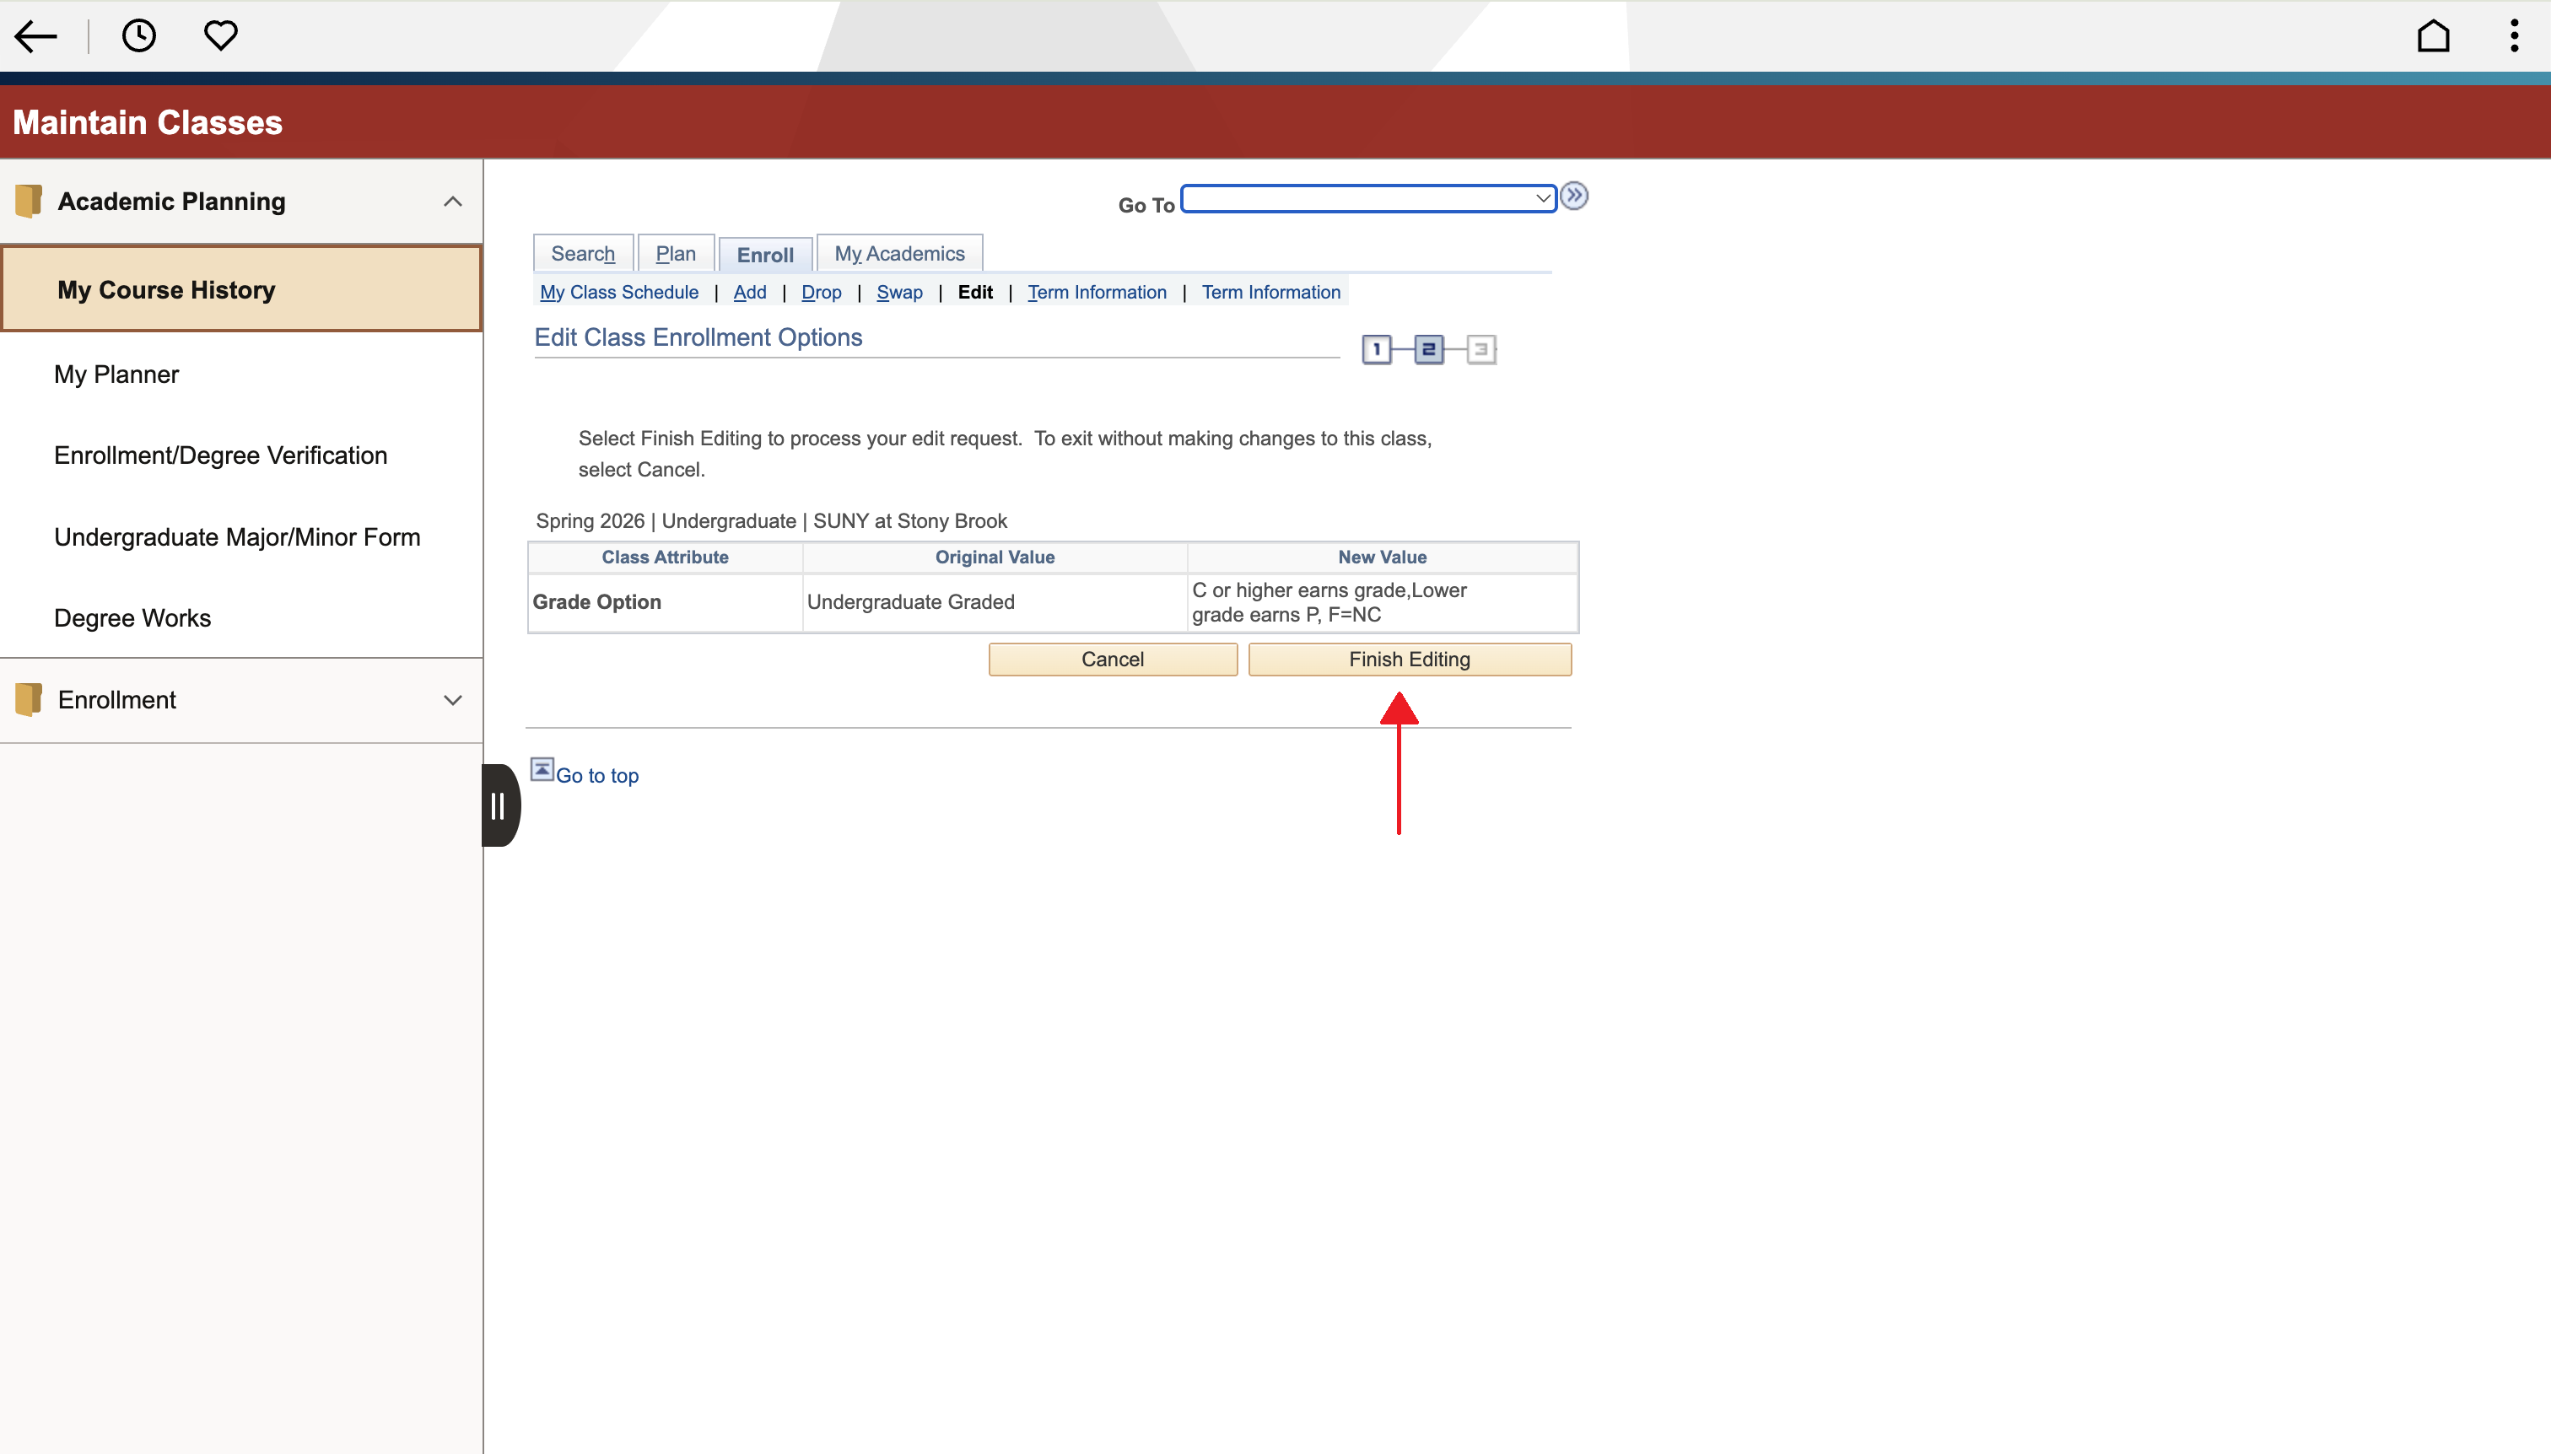Open the Go To dropdown
This screenshot has width=2551, height=1454.
(1368, 199)
